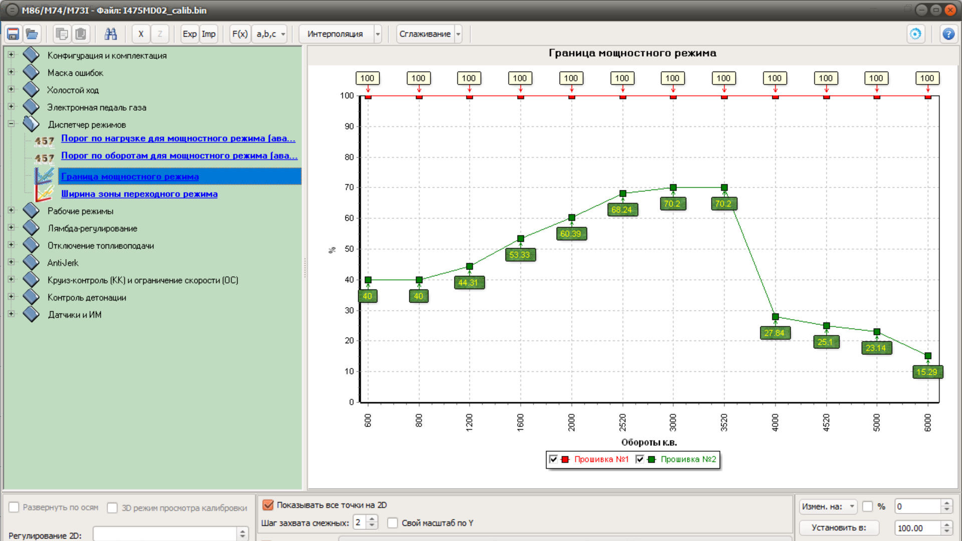Click the Copy icon in toolbar
Viewport: 962px width, 541px height.
[62, 34]
